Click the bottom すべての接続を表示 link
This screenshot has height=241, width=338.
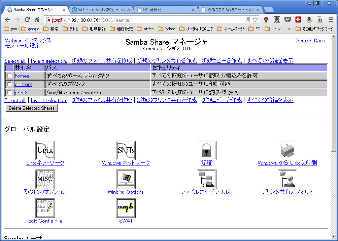(270, 100)
